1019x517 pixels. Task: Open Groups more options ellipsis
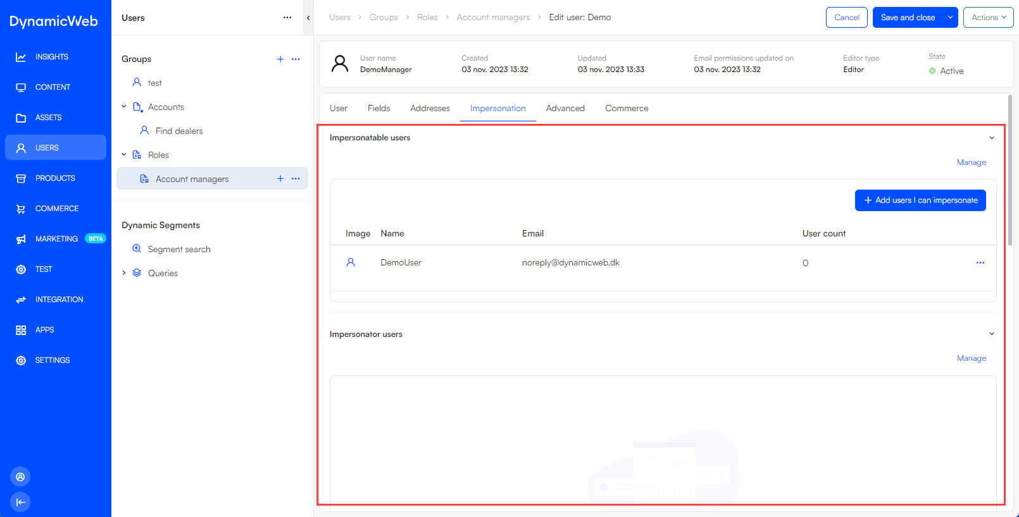click(296, 59)
